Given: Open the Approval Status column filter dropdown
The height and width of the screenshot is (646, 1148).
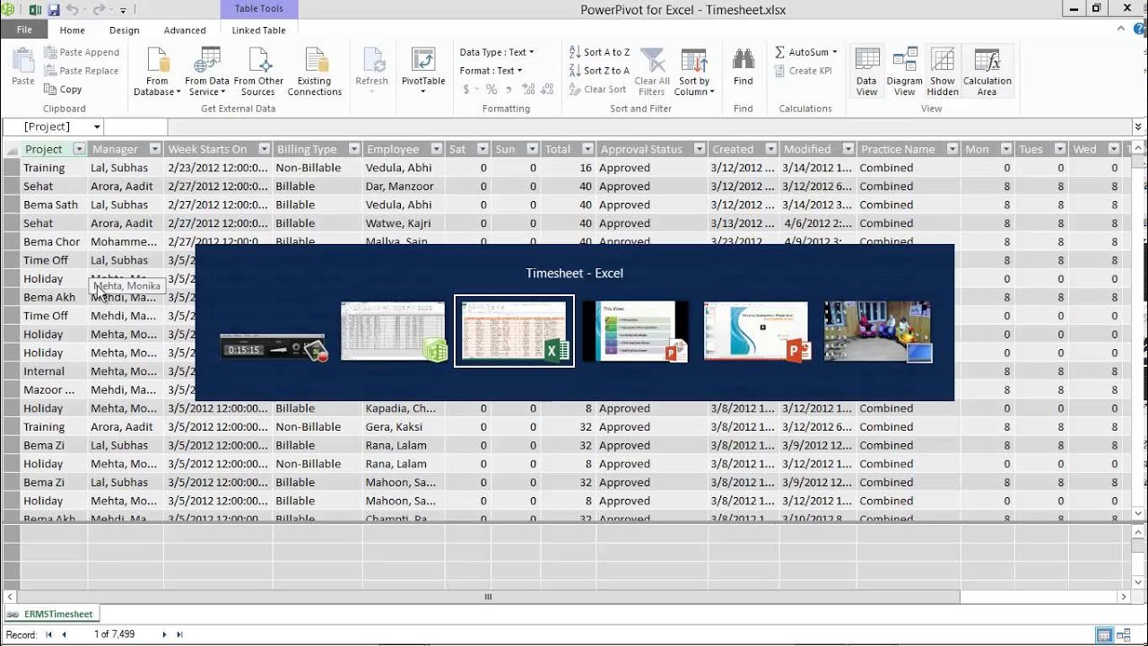Looking at the screenshot, I should 699,149.
